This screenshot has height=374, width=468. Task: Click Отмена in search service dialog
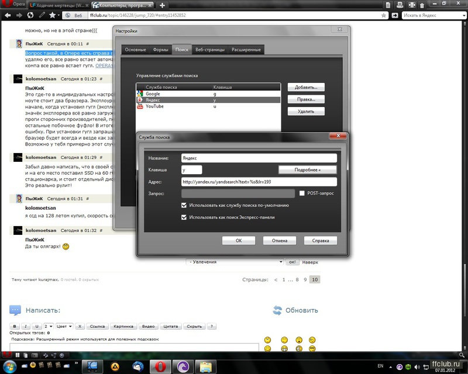(x=280, y=241)
